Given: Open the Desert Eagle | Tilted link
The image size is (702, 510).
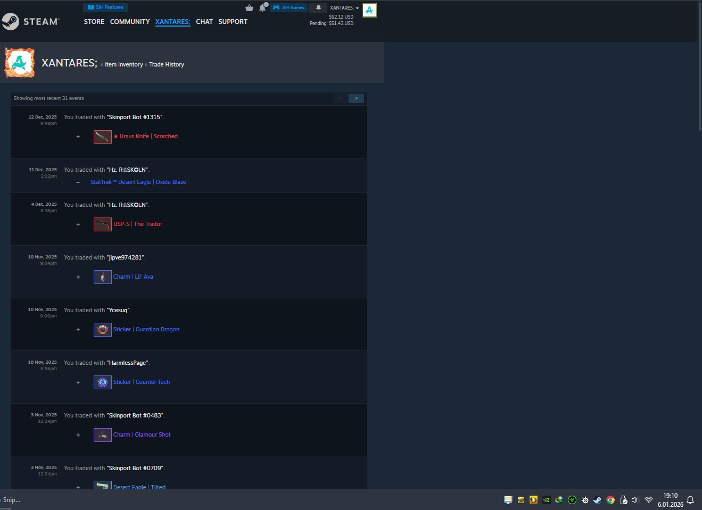Looking at the screenshot, I should tap(139, 487).
